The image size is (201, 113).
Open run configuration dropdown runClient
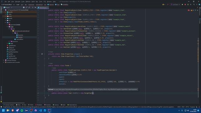click(175, 4)
